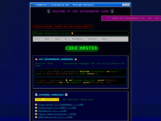
Task: Click floppy disk icon right of Software Downloads
Action: (x=66, y=94)
